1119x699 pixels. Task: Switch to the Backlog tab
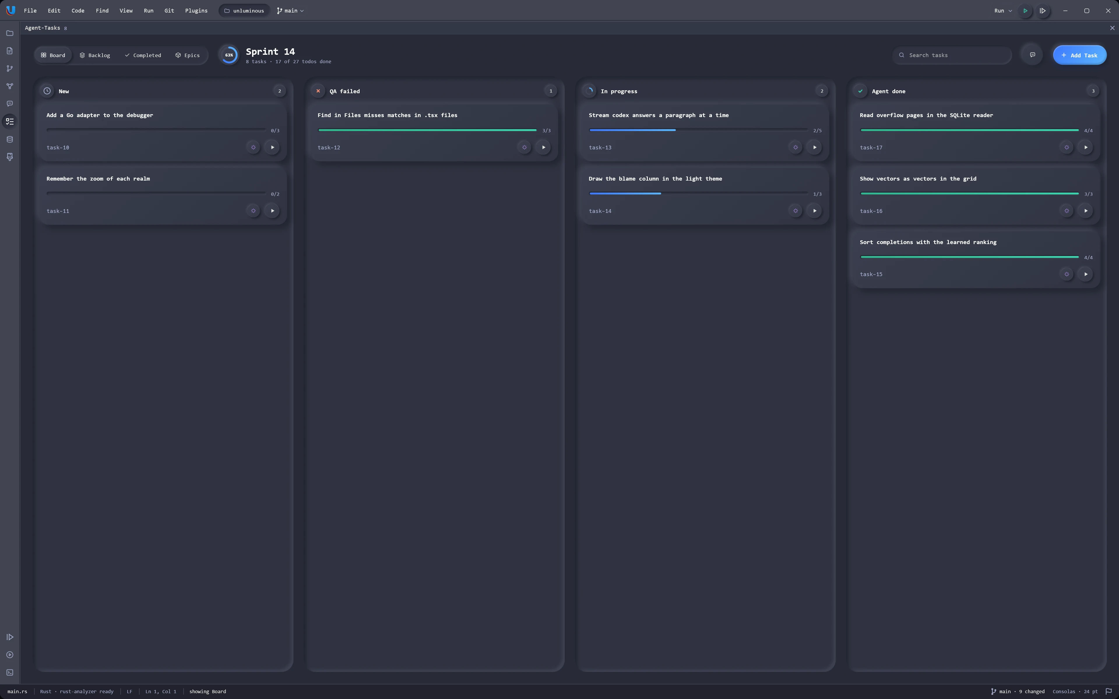(x=95, y=55)
